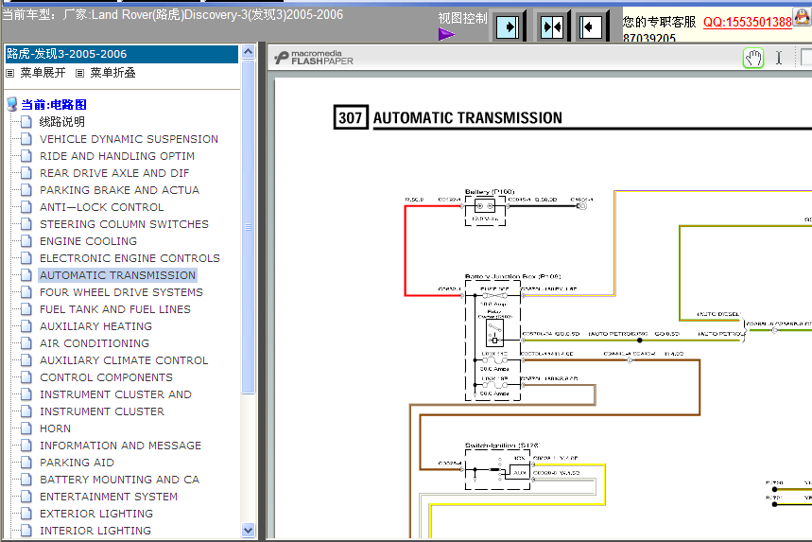The width and height of the screenshot is (812, 542).
Task: Open FOUR WHEEL DRIVE SYSTEMS diagram
Action: pos(121,292)
